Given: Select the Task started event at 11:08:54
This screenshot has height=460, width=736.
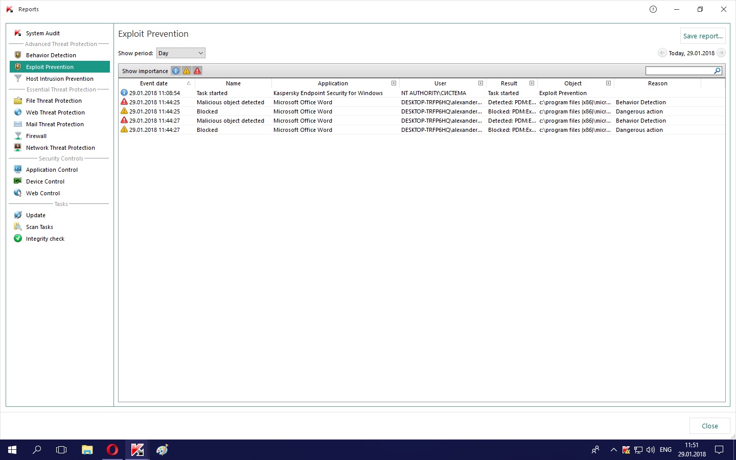Looking at the screenshot, I should [x=422, y=93].
